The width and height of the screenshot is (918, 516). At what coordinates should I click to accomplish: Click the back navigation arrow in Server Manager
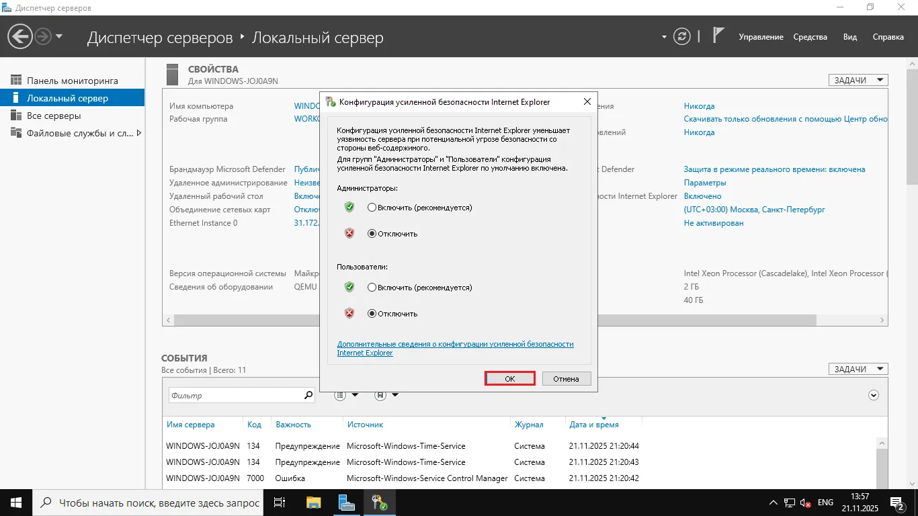tap(20, 36)
